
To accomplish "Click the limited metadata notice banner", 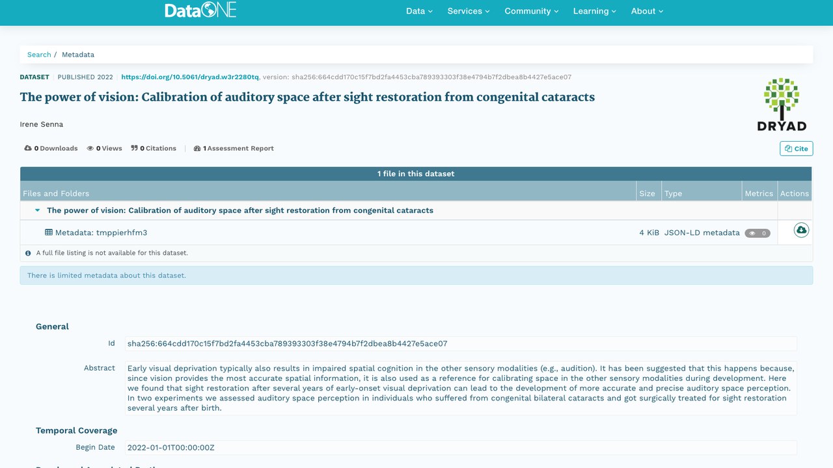I will 416,275.
